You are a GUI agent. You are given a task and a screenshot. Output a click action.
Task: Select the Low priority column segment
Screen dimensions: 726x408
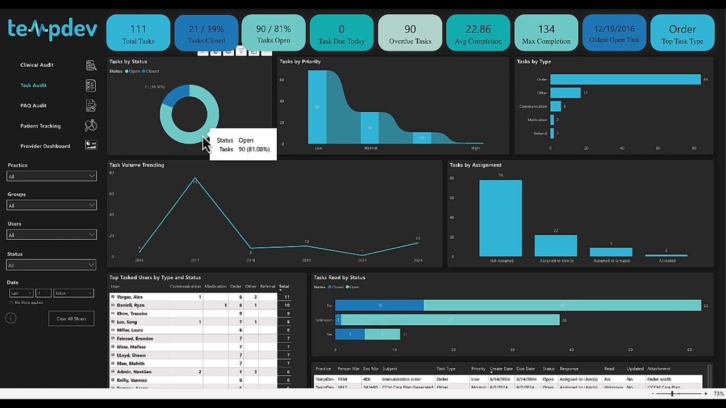317,107
